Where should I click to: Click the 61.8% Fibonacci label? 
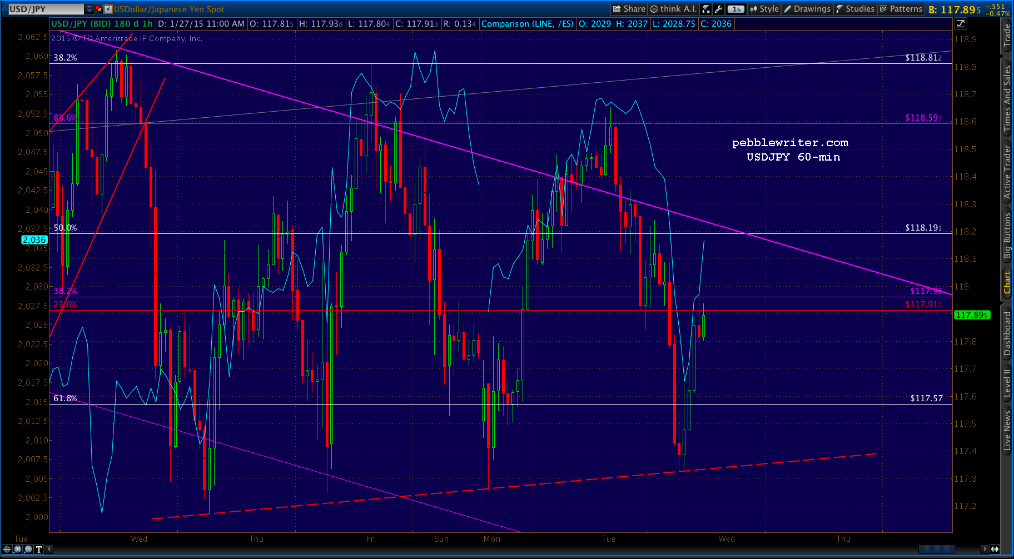pos(65,398)
